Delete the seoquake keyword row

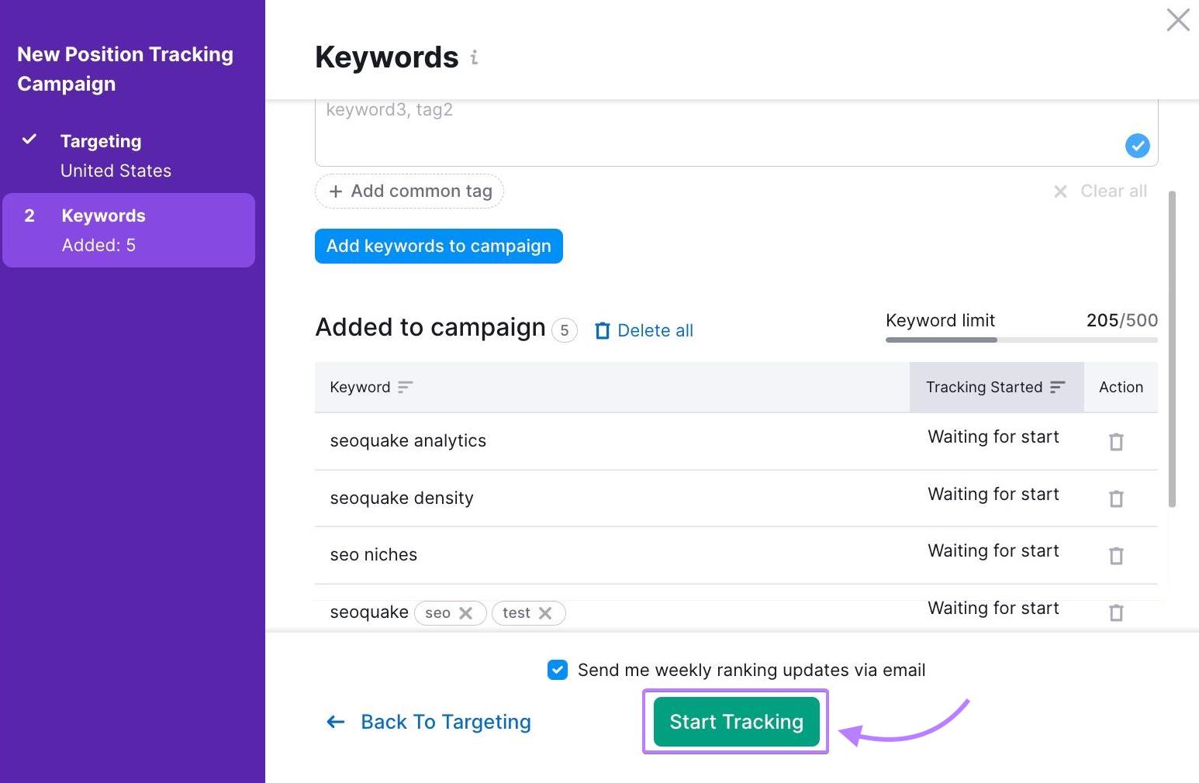pos(1116,612)
